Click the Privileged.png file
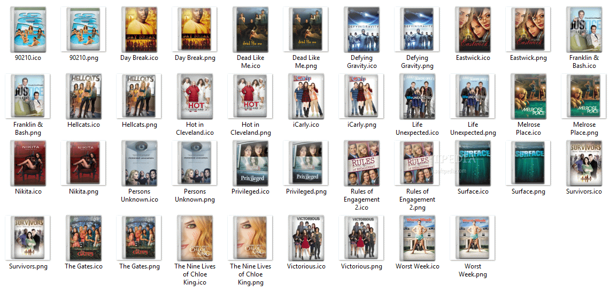 tap(306, 163)
